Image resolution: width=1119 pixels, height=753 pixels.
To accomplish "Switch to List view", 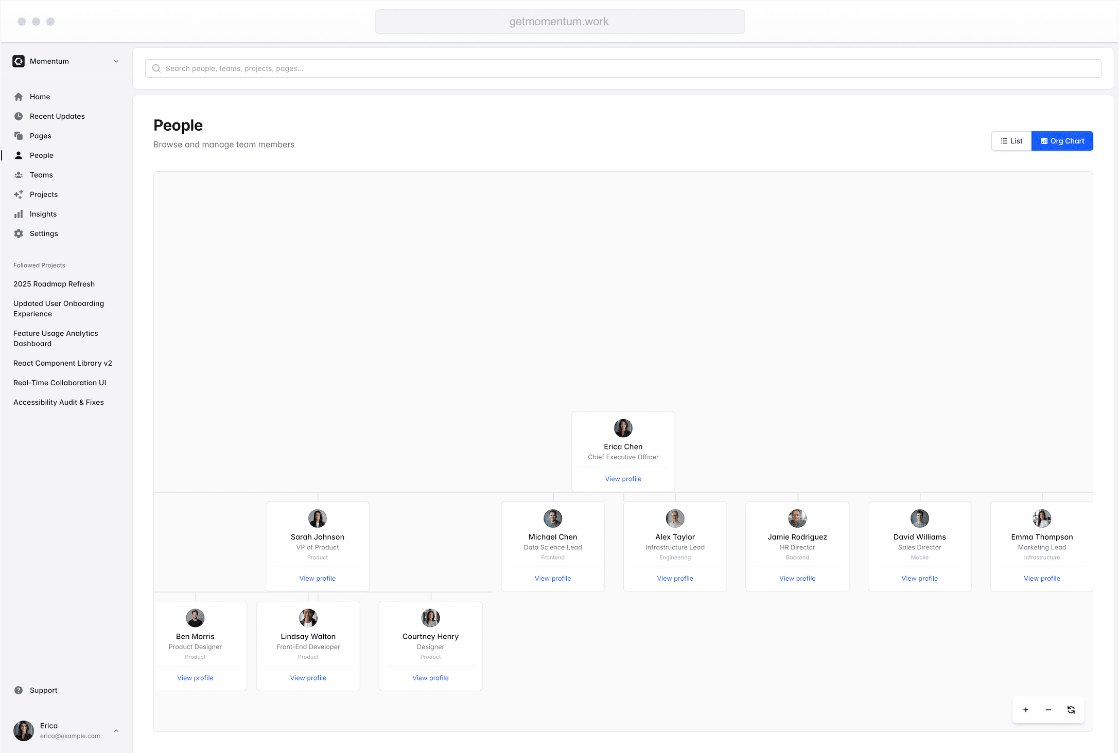I will pyautogui.click(x=1011, y=141).
